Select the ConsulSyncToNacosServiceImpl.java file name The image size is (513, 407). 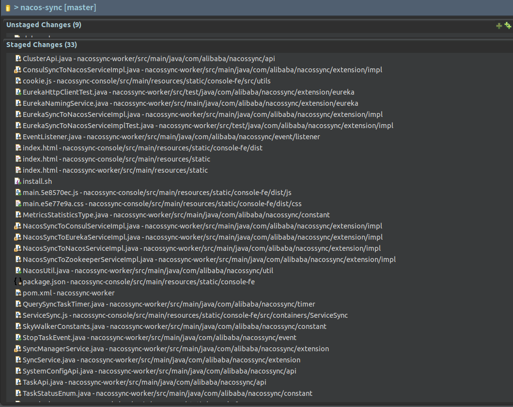81,70
